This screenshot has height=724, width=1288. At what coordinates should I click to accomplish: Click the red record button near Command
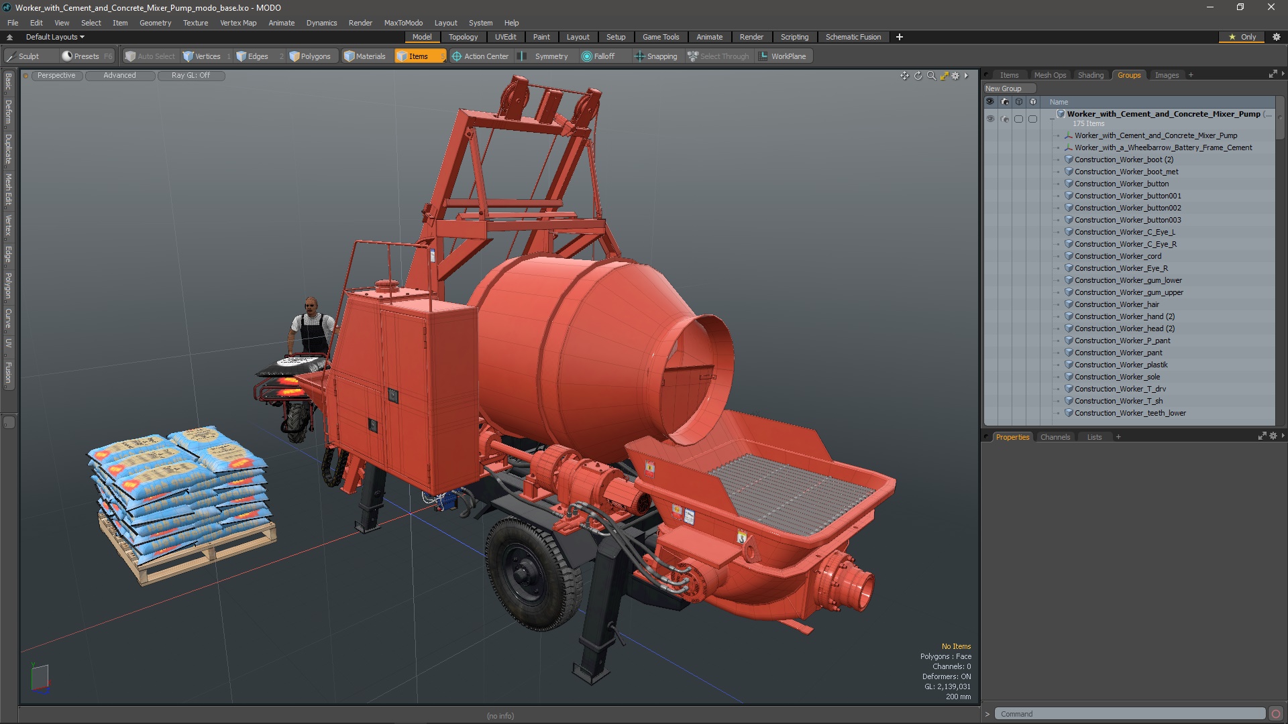(1276, 714)
